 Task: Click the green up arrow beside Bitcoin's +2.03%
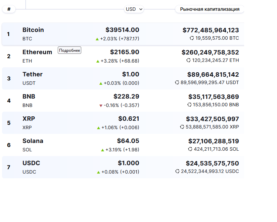click(x=97, y=39)
